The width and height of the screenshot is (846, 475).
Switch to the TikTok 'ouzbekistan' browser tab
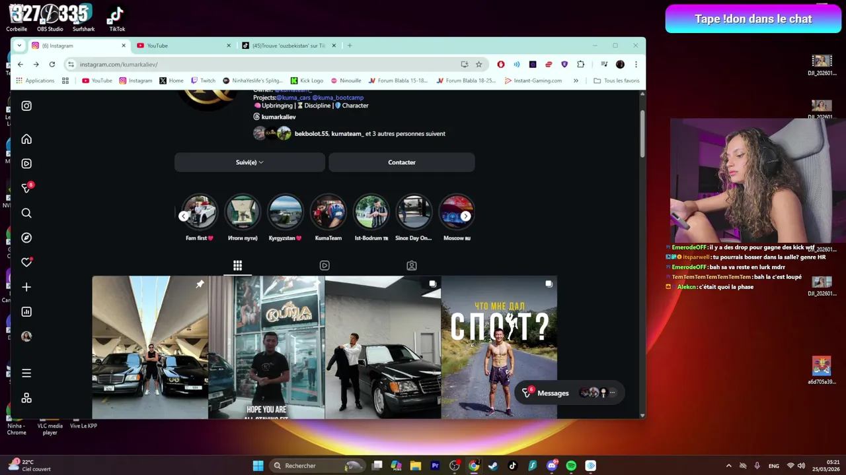[289, 46]
